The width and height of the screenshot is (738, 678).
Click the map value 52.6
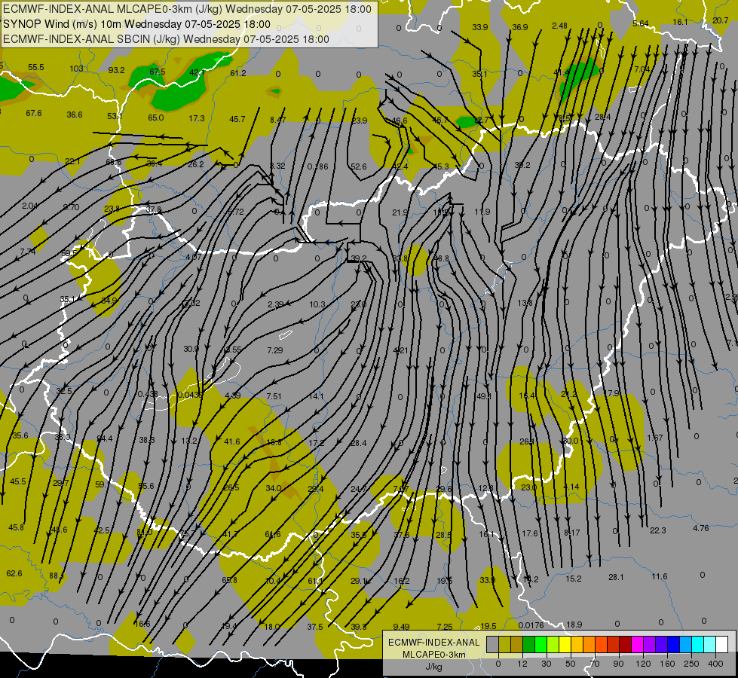tap(359, 166)
